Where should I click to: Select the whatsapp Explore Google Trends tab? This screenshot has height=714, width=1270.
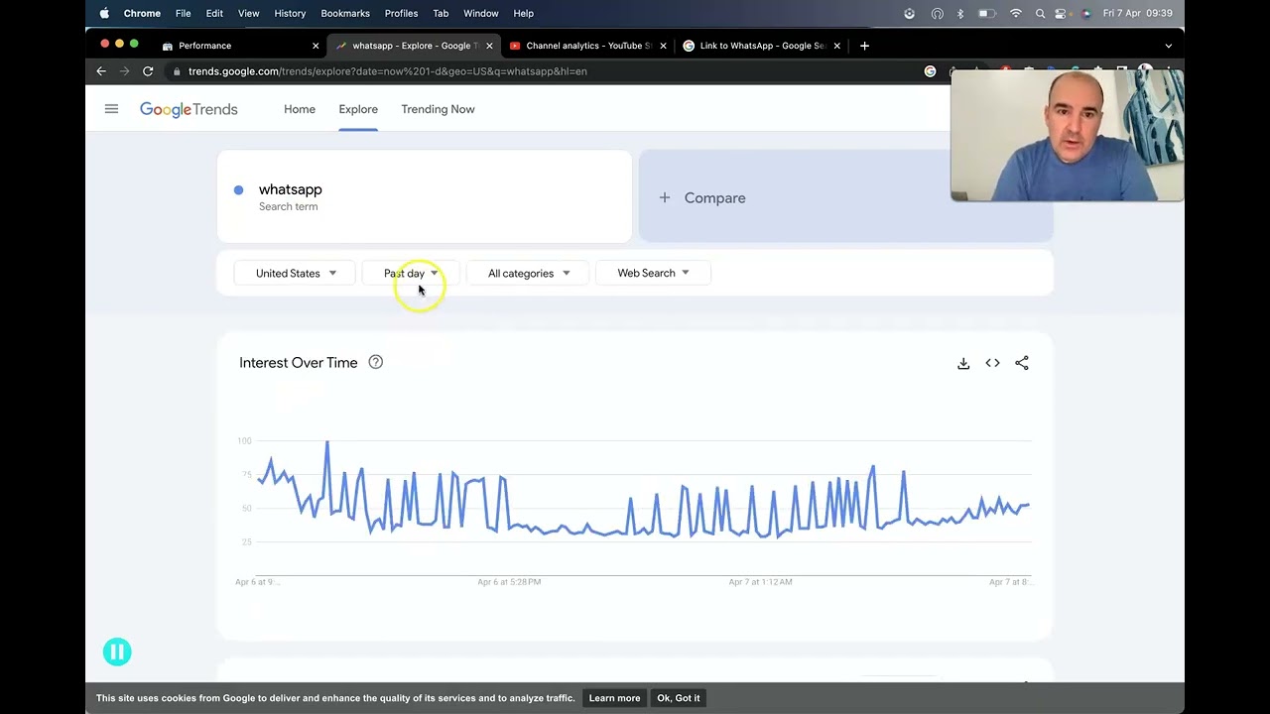pos(413,46)
